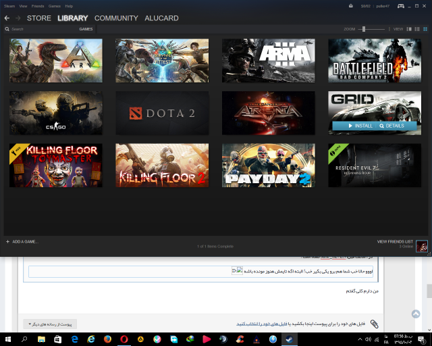Open Microsoft Store from taskbar
This screenshot has height=346, width=432.
coord(57,339)
